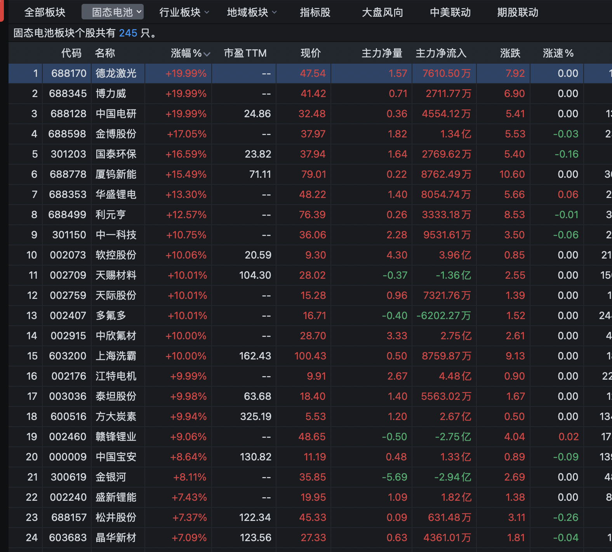This screenshot has height=552, width=612.
Task: Select stock name 华盛锂电
Action: tap(116, 194)
